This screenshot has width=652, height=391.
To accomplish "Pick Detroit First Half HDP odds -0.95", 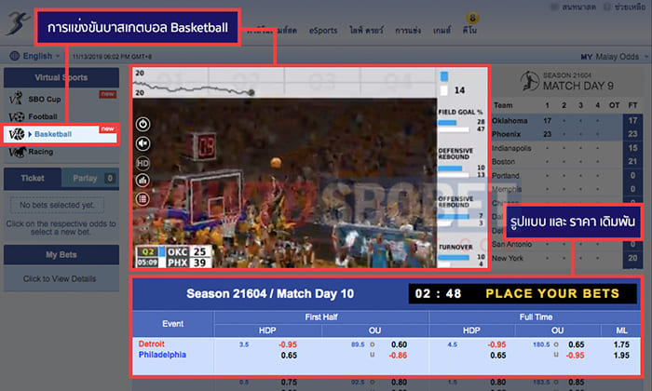I will pyautogui.click(x=288, y=344).
